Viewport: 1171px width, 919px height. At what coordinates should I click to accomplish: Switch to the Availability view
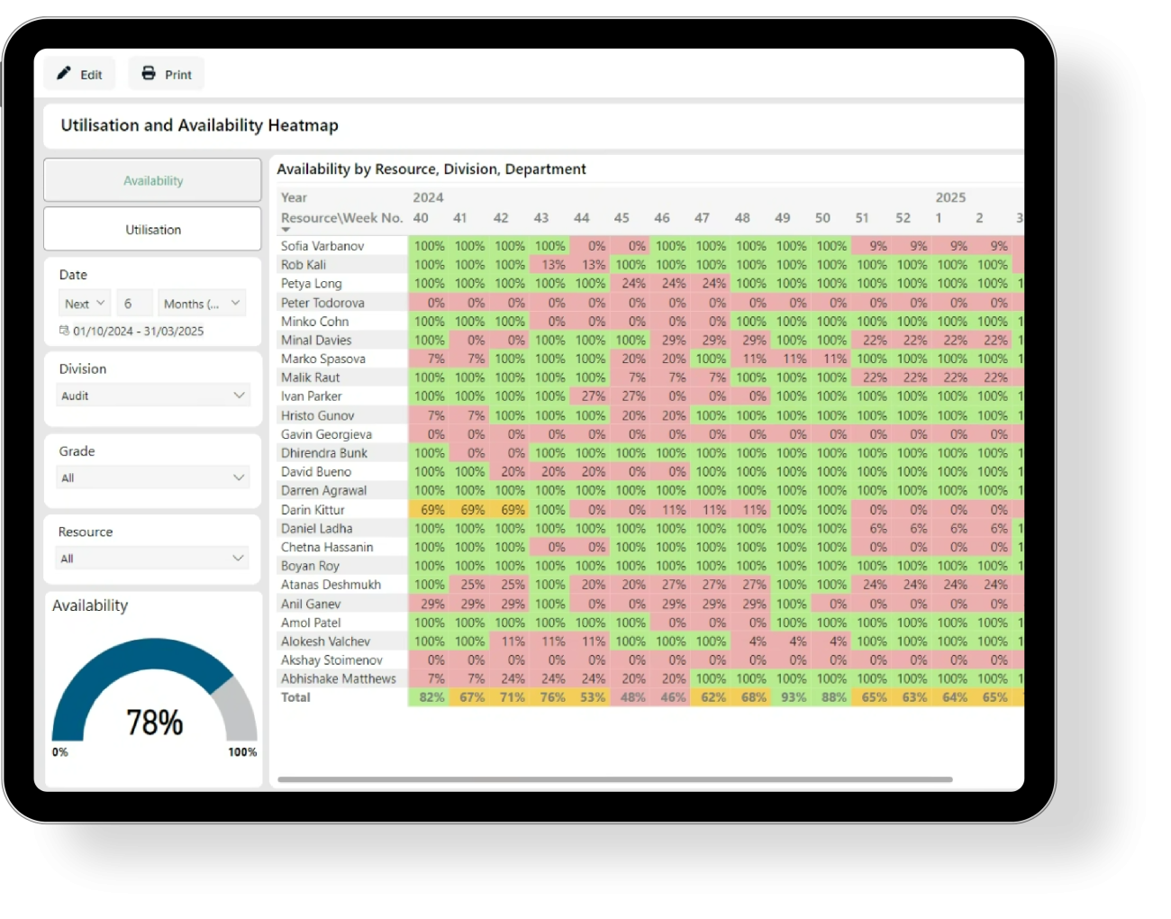pos(152,180)
